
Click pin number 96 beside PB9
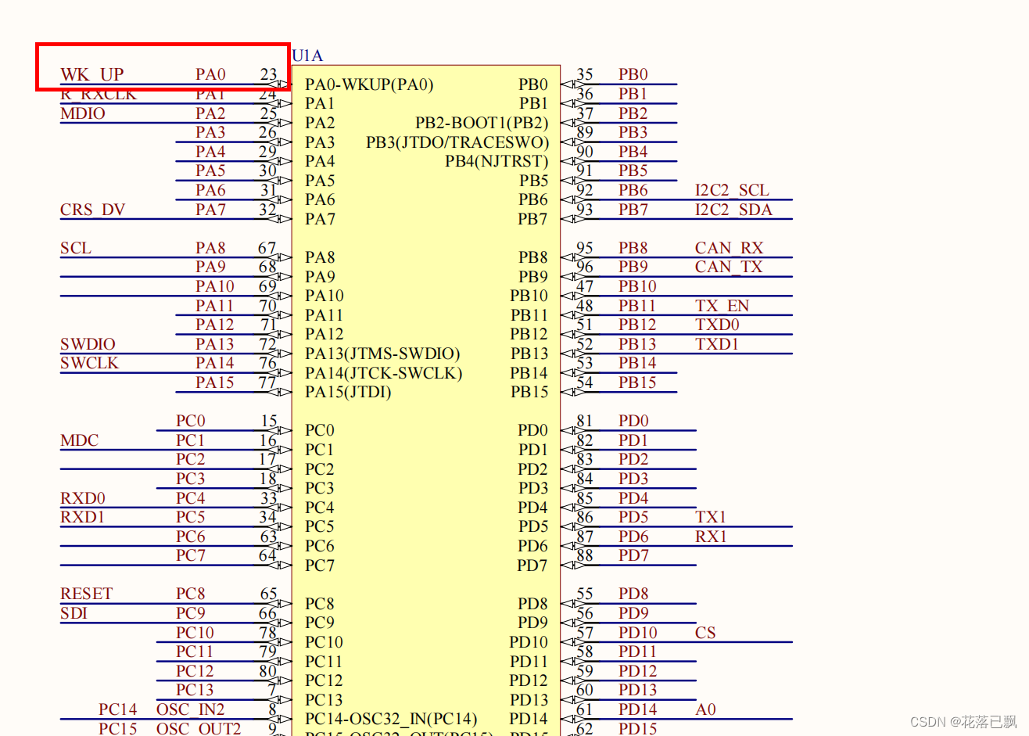[x=585, y=267]
